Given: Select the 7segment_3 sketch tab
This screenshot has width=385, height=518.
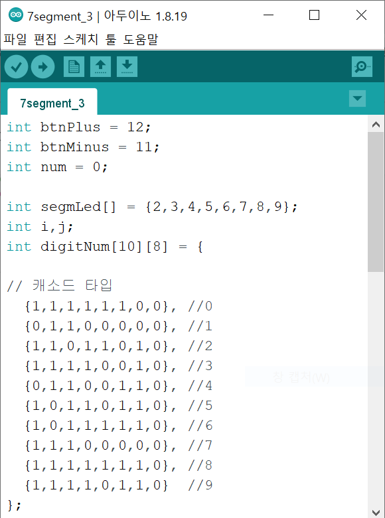Looking at the screenshot, I should 52,103.
